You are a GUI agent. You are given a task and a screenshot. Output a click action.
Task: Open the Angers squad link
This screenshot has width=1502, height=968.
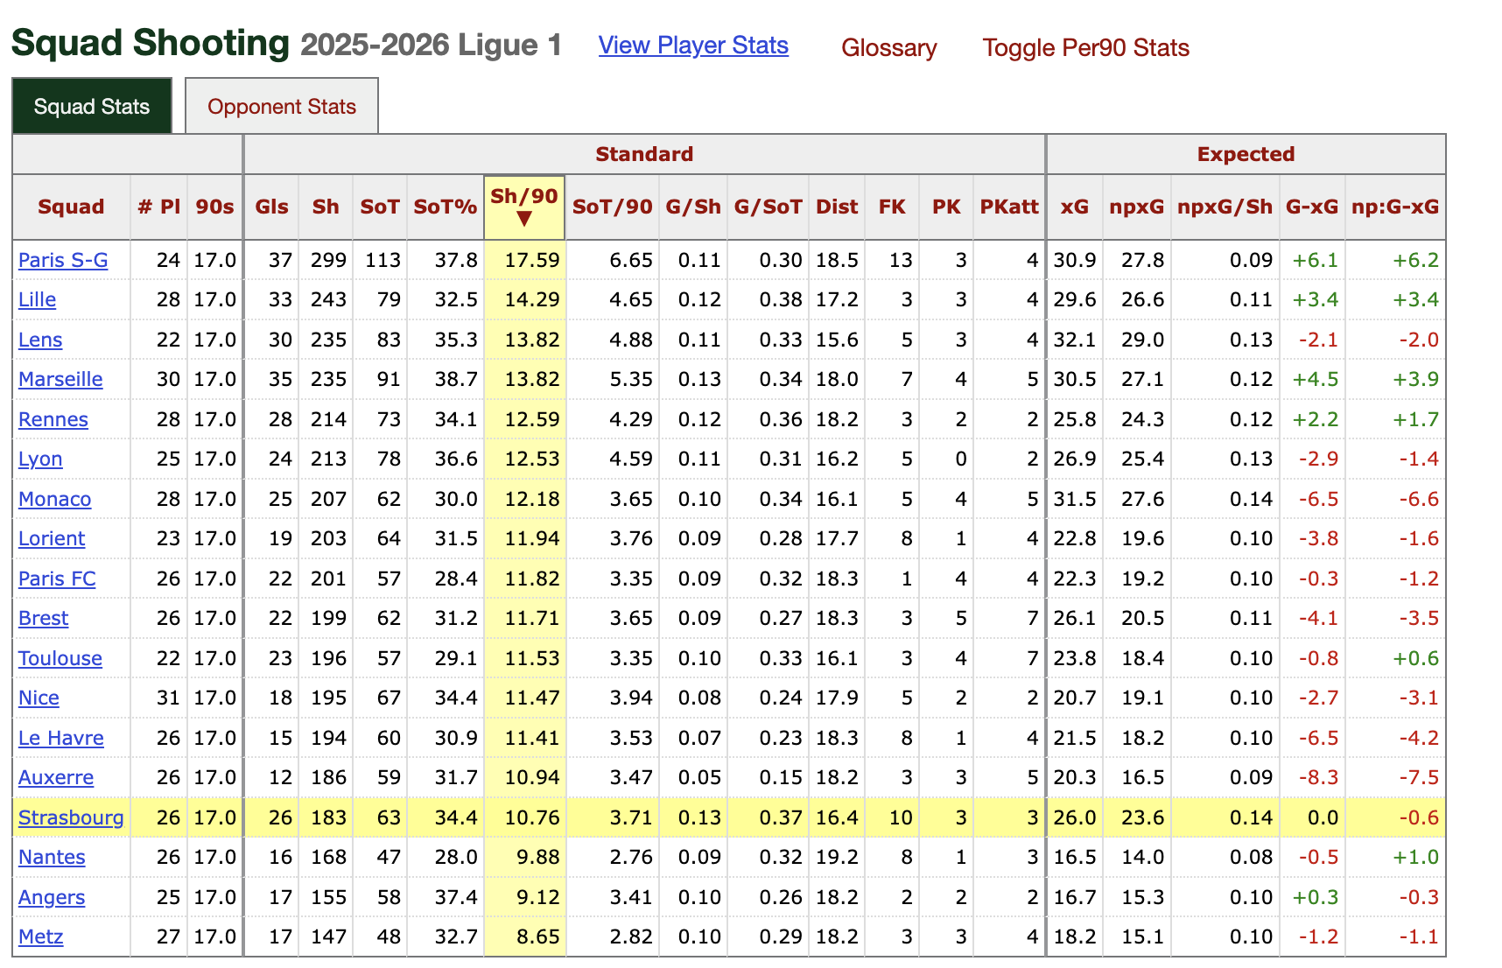point(52,897)
